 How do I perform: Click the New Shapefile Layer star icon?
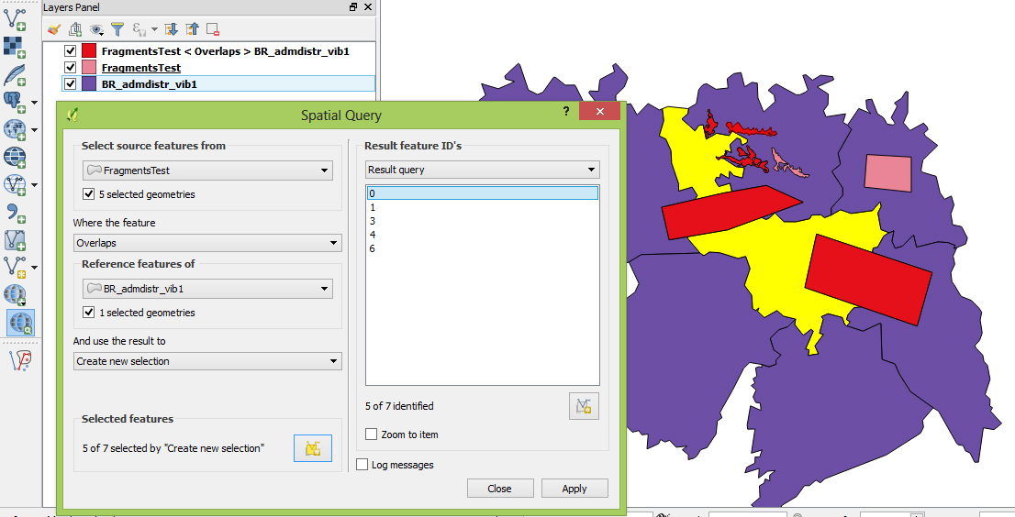[15, 267]
